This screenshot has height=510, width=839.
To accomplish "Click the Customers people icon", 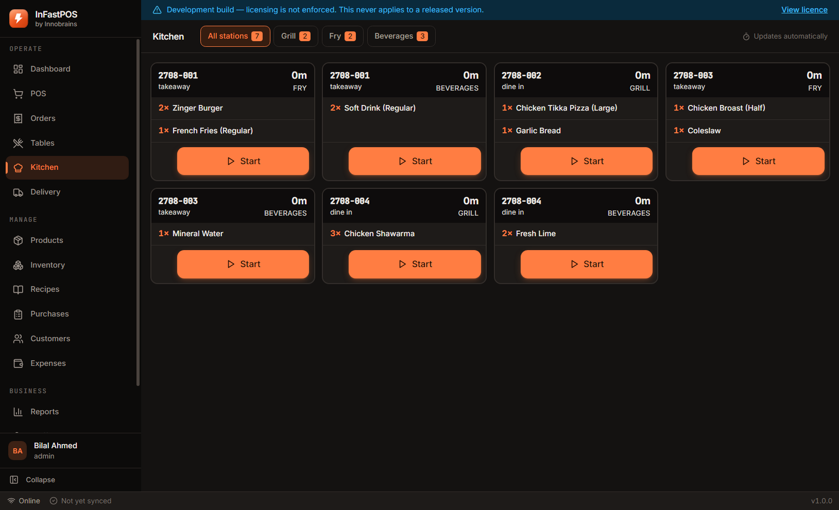I will click(18, 339).
